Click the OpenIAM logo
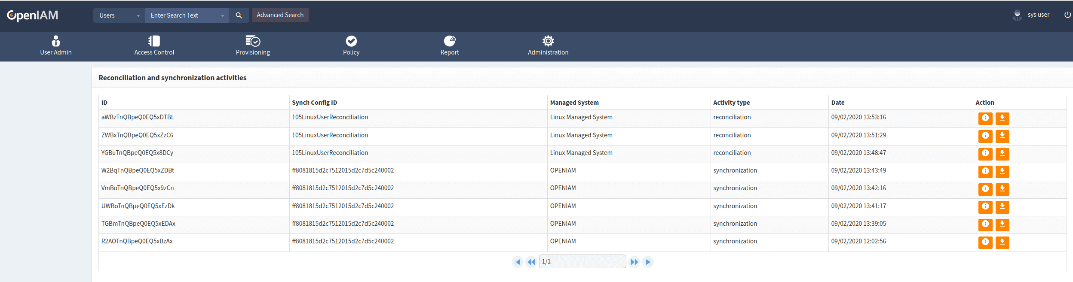Screen dimensions: 1073x282 tap(33, 15)
